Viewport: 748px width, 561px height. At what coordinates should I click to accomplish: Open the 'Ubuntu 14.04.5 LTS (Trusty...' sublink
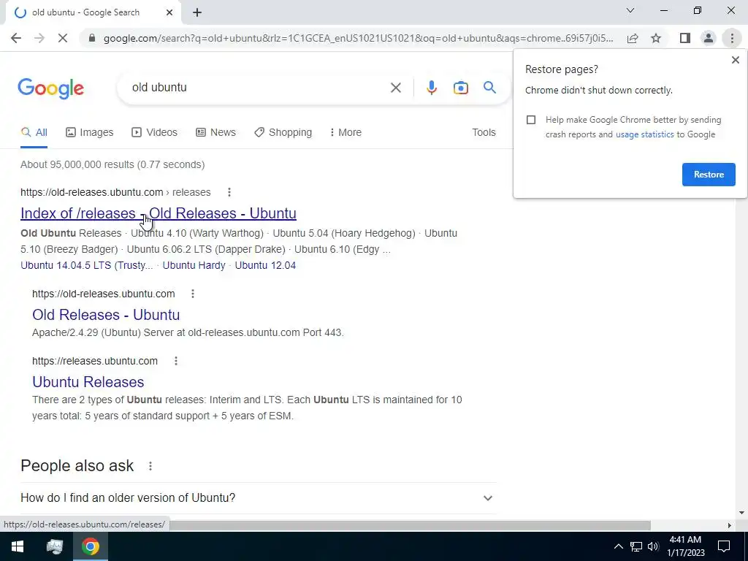pos(87,265)
